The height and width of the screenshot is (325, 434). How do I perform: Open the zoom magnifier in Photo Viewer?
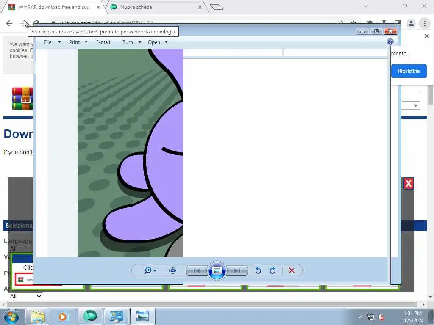pos(148,270)
